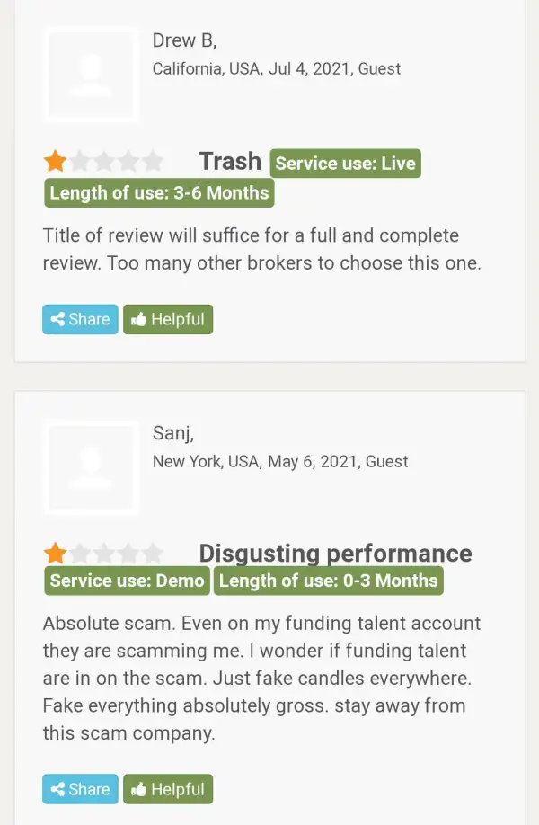Mark Drew B's review as Helpful
This screenshot has width=539, height=825.
click(168, 319)
